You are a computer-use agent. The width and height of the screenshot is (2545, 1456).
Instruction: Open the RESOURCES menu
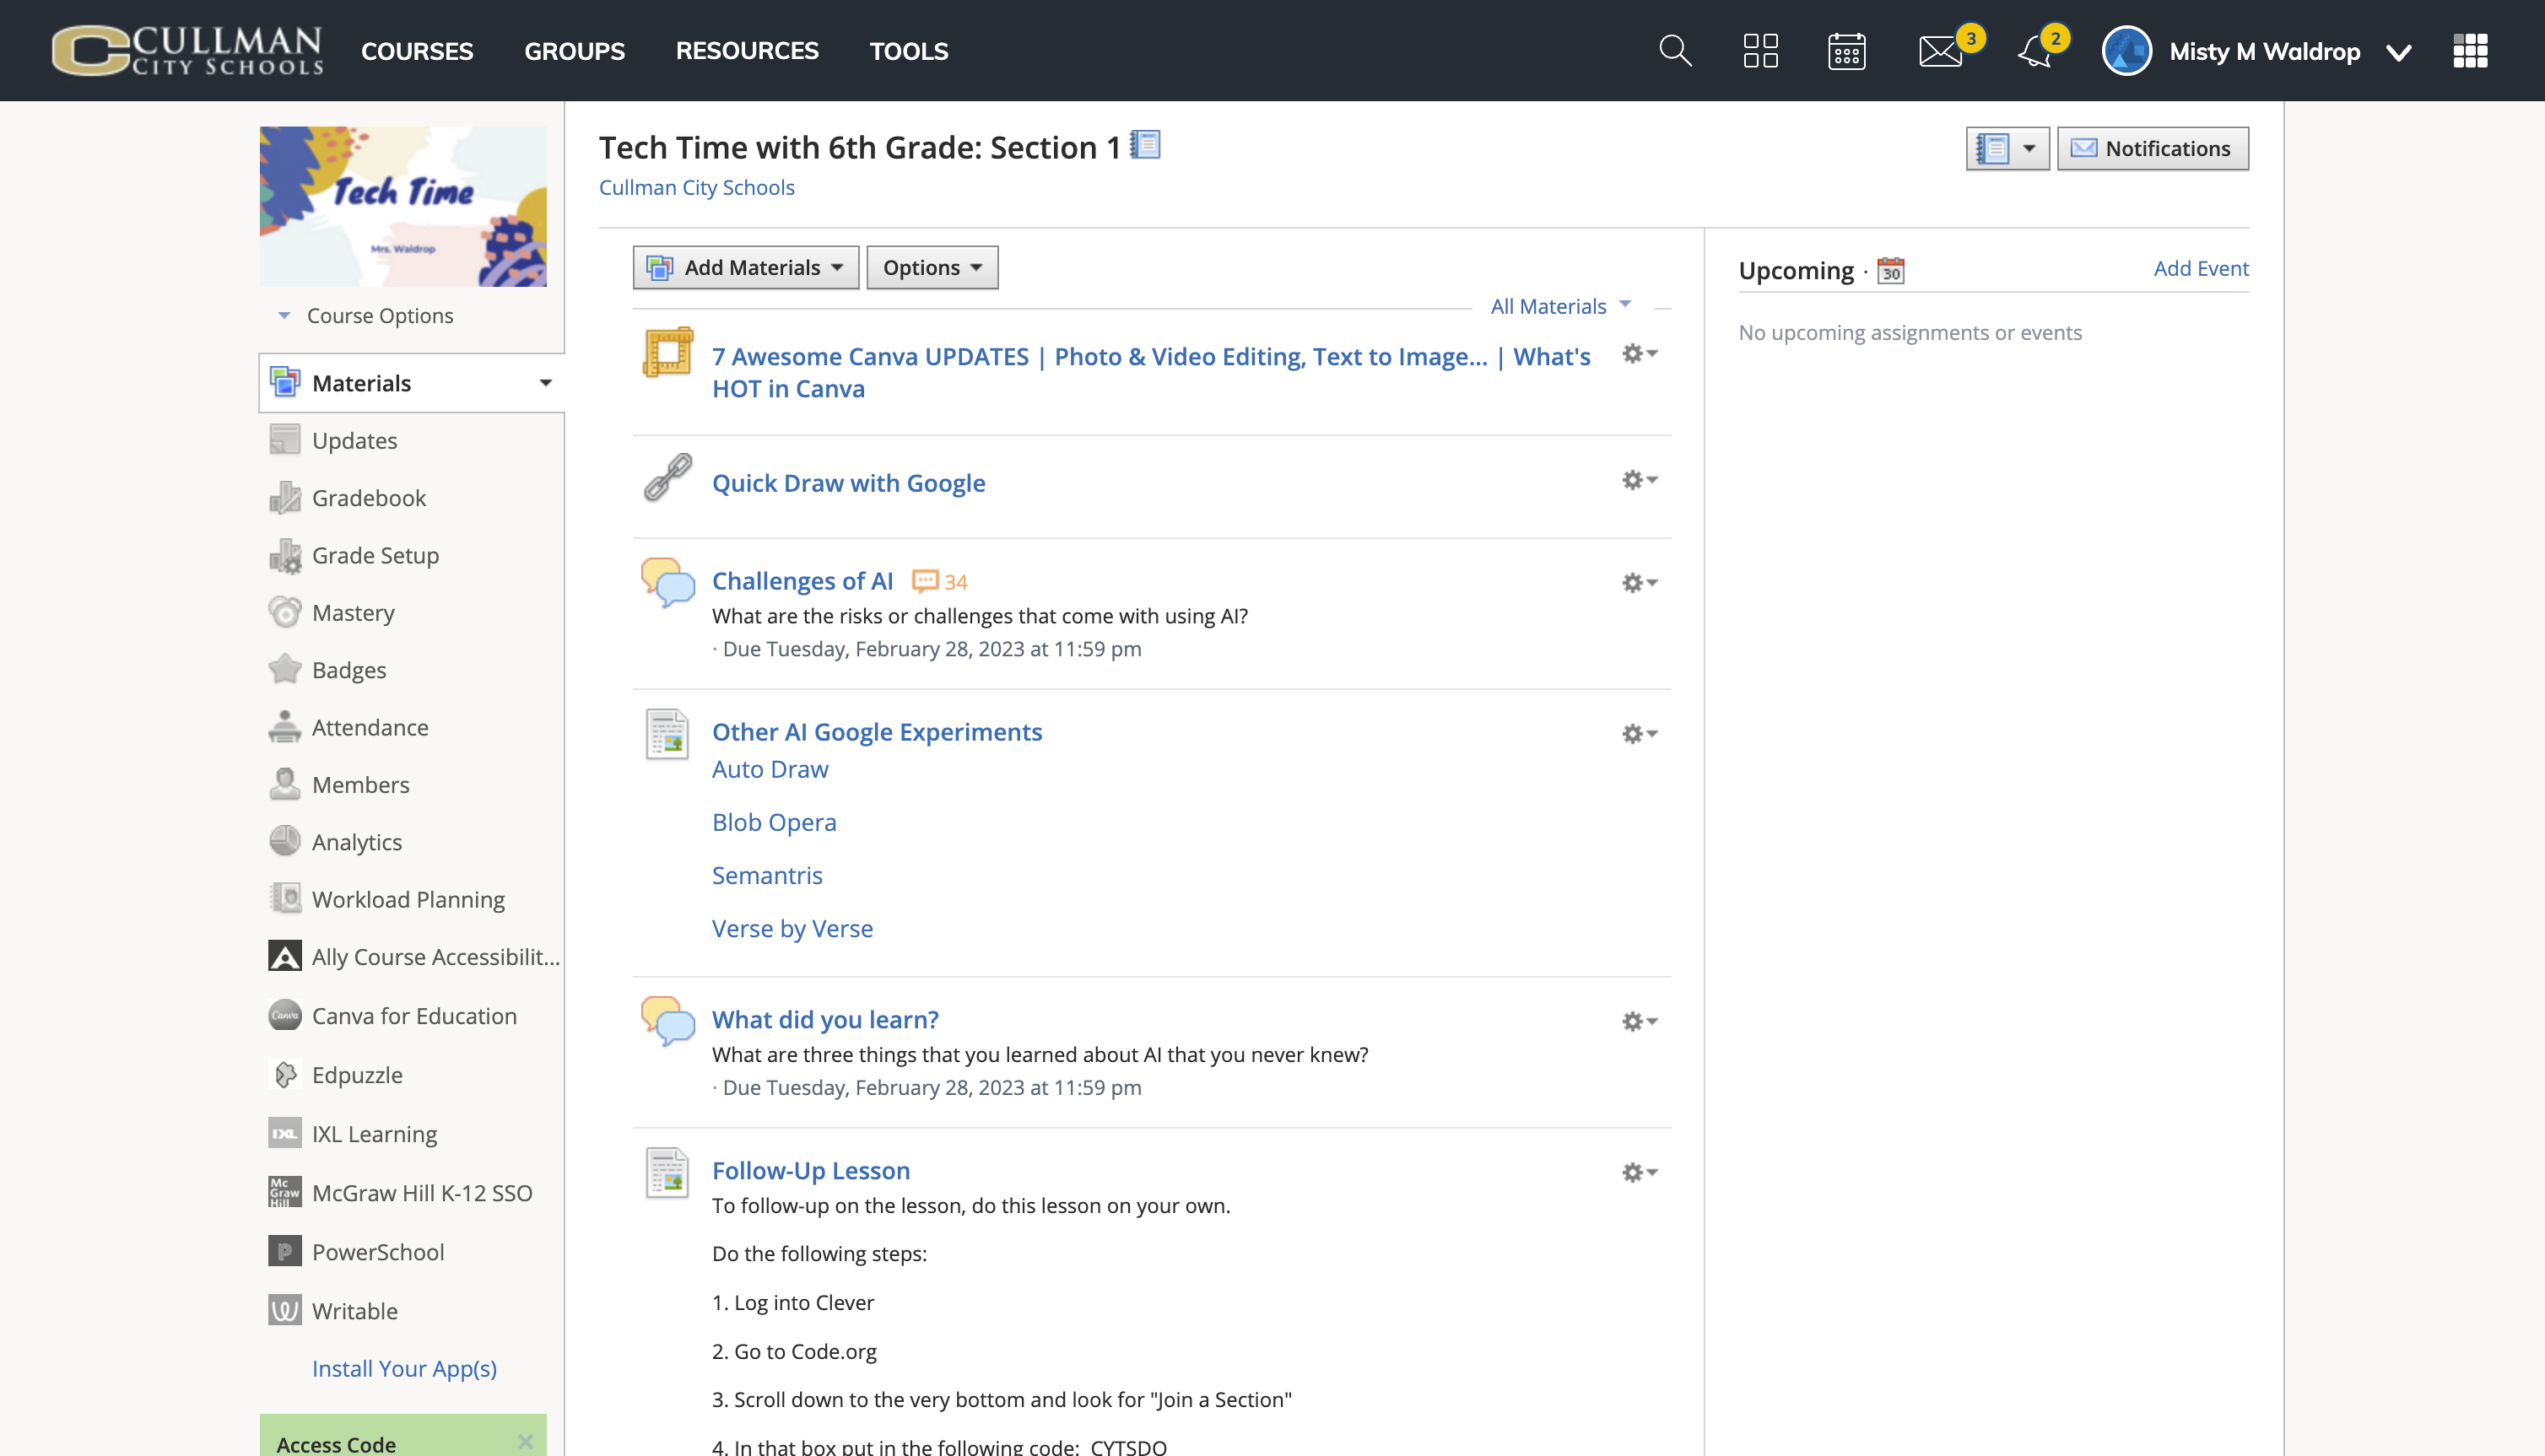(747, 51)
